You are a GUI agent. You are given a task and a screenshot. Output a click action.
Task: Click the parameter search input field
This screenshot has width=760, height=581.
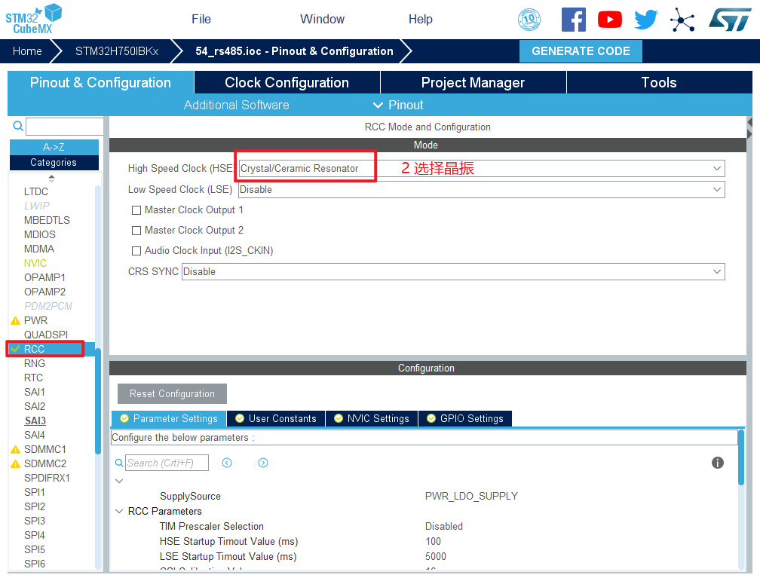coord(166,463)
